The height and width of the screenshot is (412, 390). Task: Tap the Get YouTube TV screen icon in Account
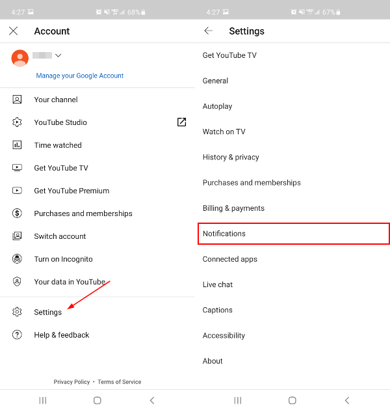17,168
